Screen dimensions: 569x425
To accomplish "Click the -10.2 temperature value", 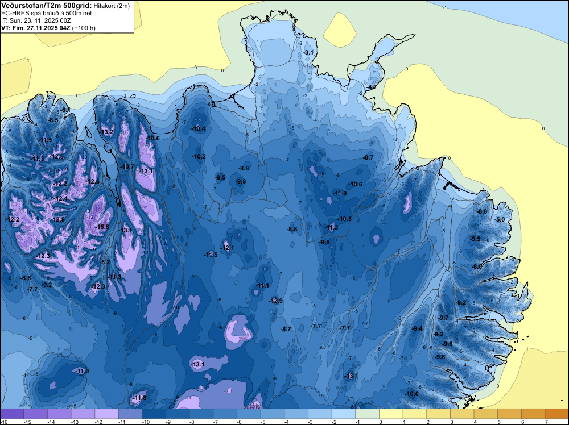I will (x=199, y=156).
